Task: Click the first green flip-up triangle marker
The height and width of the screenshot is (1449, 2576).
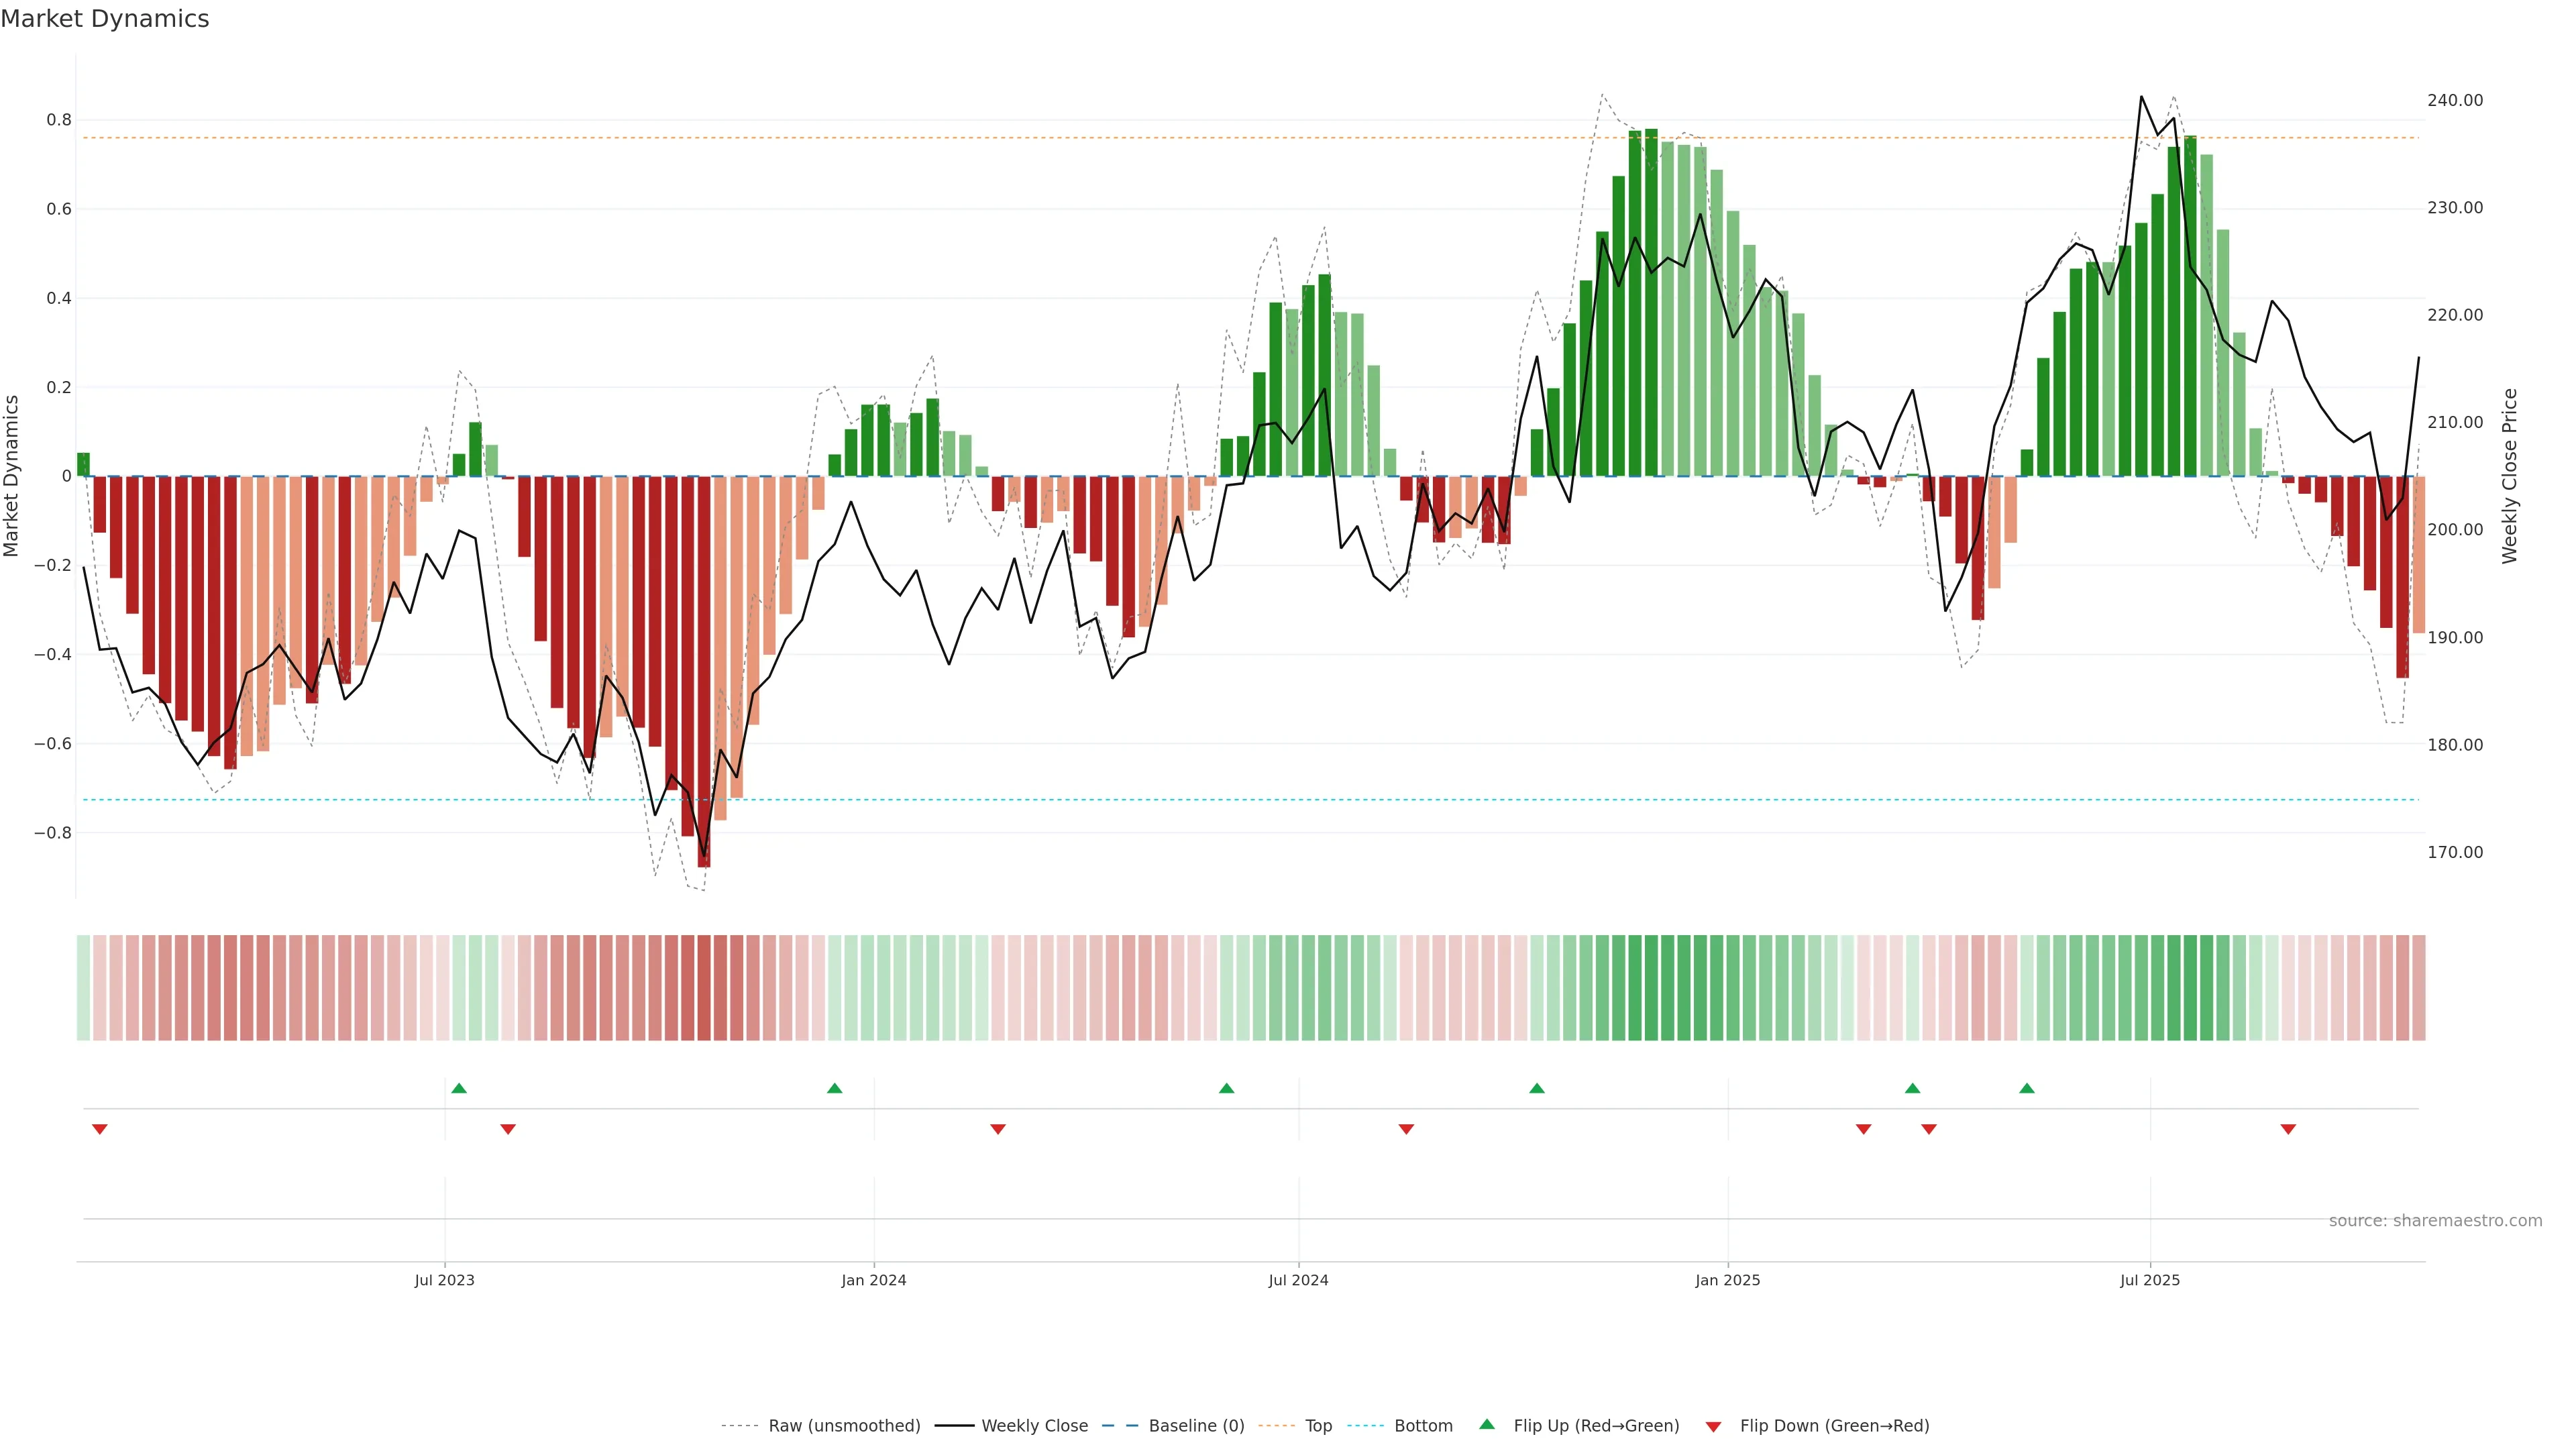Action: click(x=459, y=1088)
